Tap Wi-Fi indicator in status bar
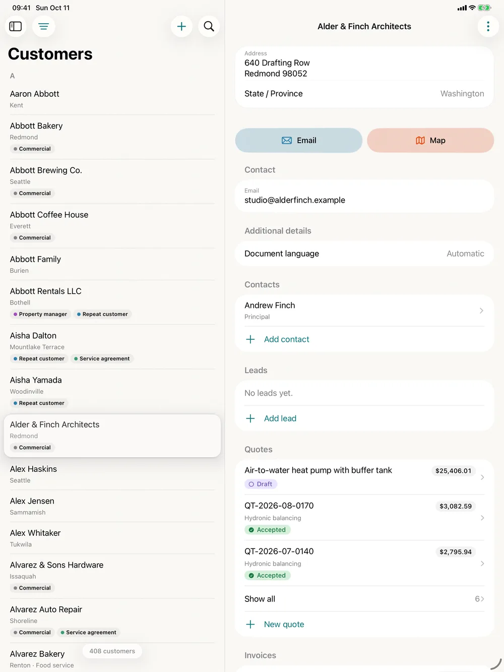504x672 pixels. click(x=472, y=8)
